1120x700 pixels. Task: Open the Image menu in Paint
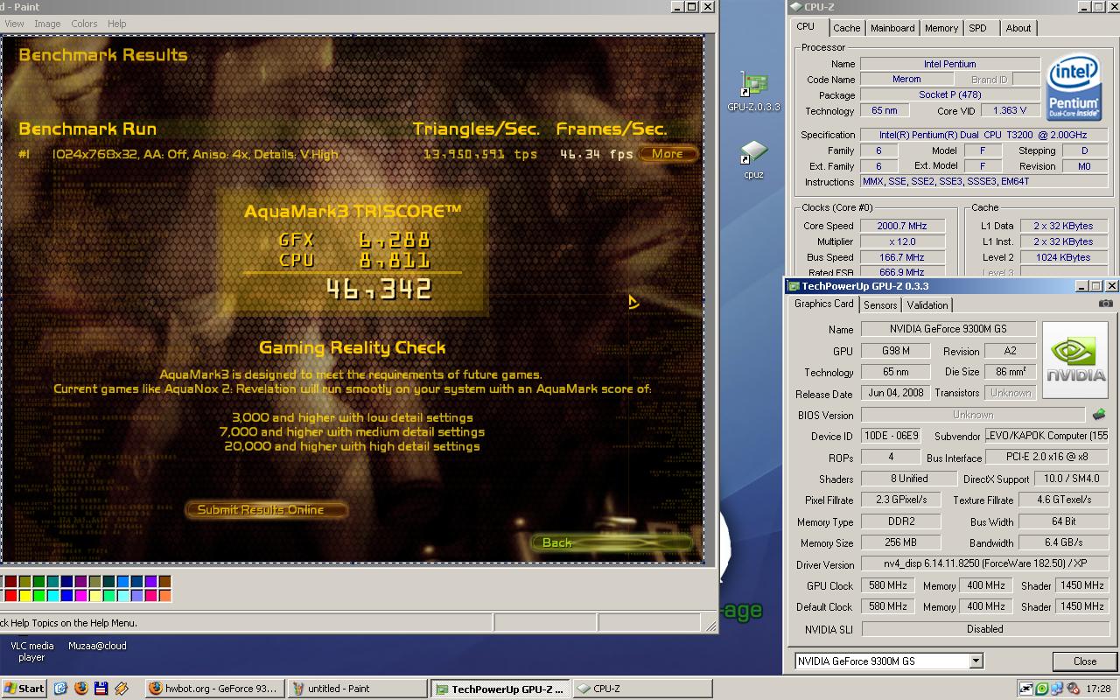tap(47, 24)
